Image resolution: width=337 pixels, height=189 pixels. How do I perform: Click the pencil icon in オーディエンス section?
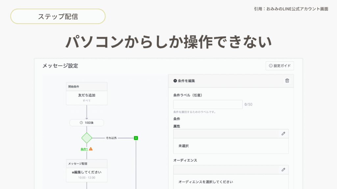pyautogui.click(x=283, y=170)
